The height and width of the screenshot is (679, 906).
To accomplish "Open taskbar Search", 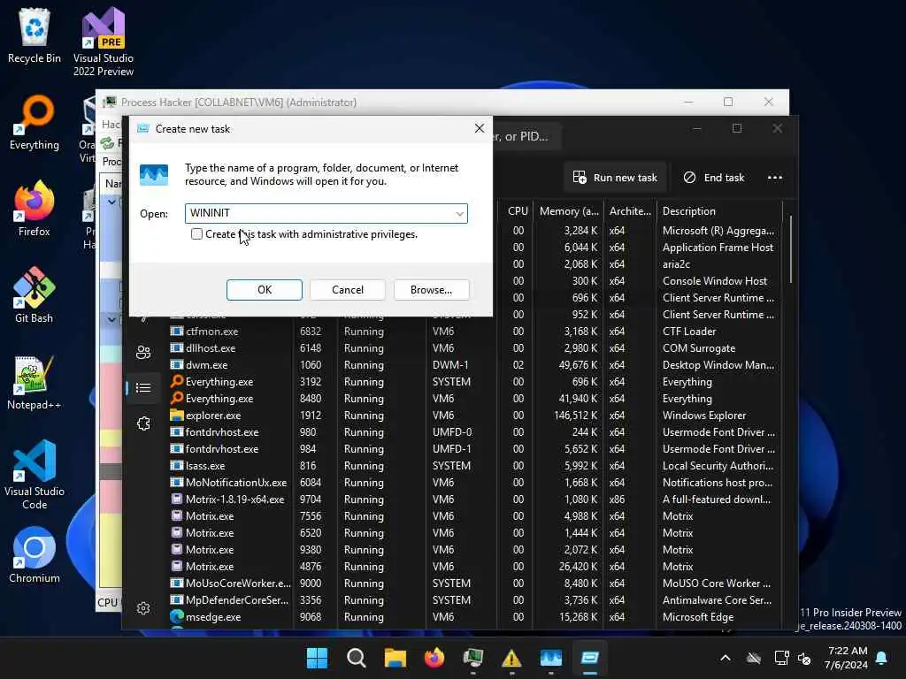I will 356,658.
